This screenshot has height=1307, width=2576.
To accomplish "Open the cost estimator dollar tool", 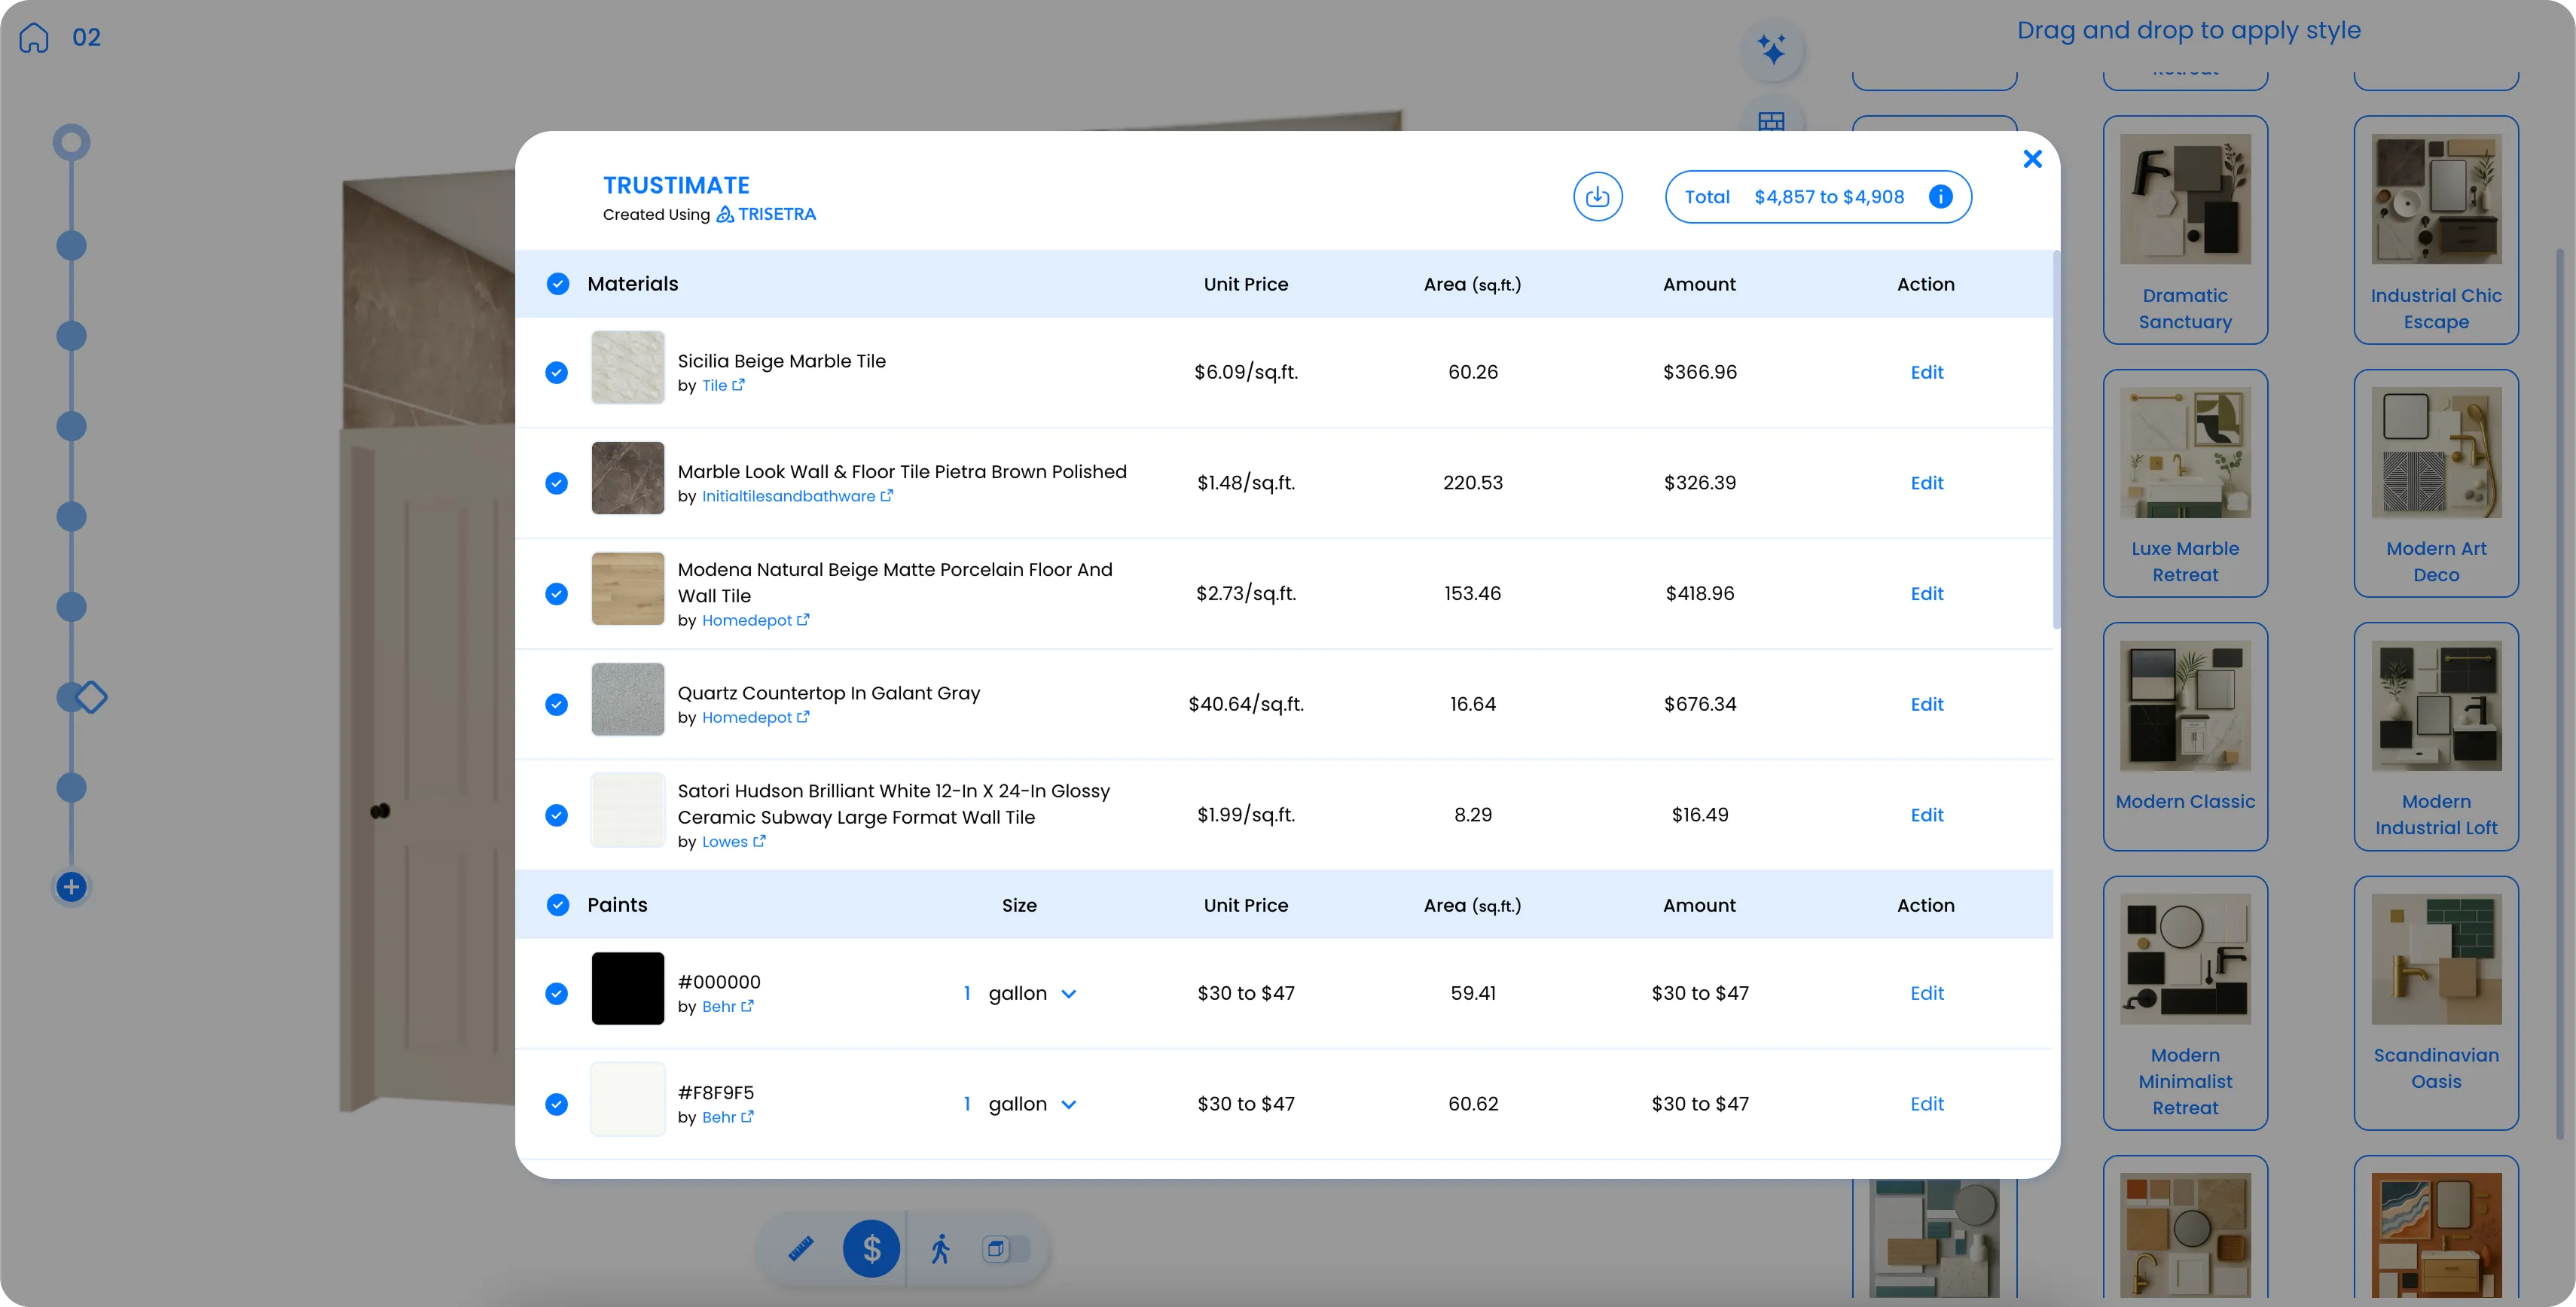I will pyautogui.click(x=871, y=1248).
